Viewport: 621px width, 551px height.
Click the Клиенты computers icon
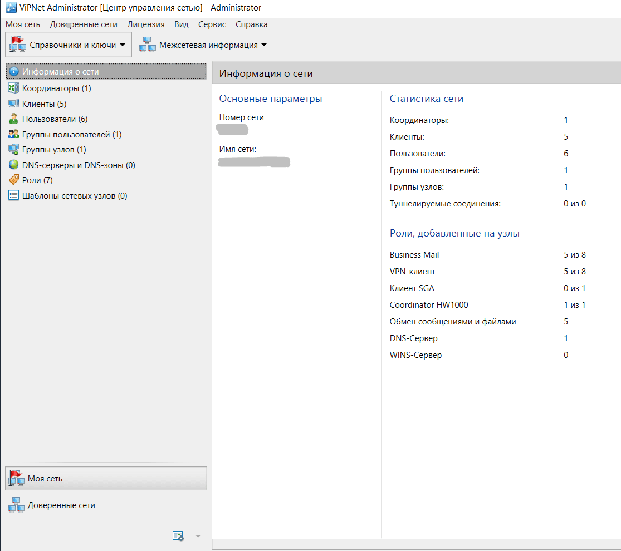coord(14,104)
